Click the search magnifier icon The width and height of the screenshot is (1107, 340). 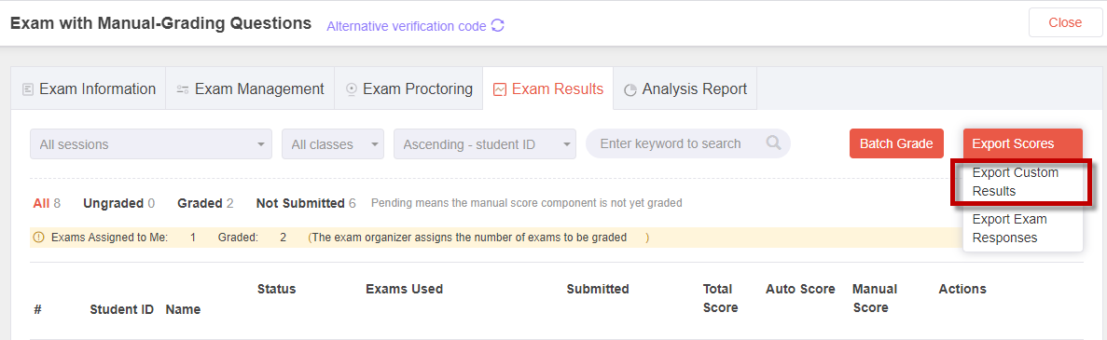(x=773, y=143)
